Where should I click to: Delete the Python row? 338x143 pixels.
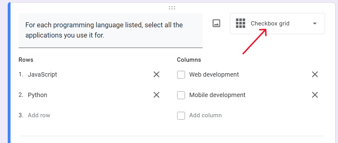tap(156, 95)
